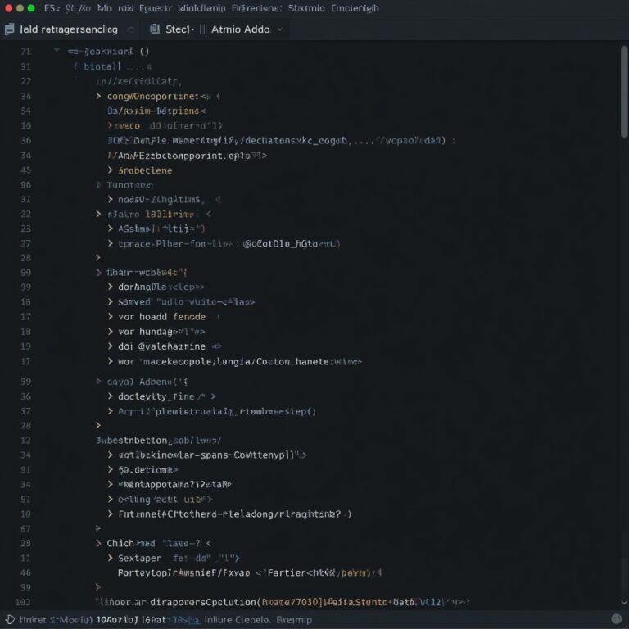Expand the chevron before vor hoadd fenode
Screen dimensions: 629x629
pos(111,316)
